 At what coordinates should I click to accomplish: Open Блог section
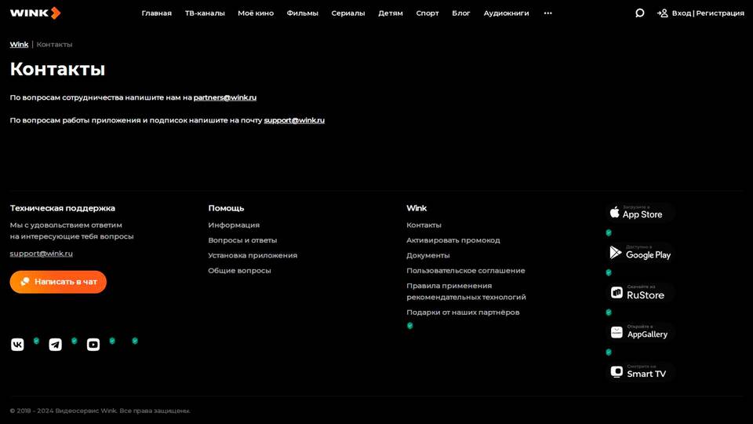461,13
